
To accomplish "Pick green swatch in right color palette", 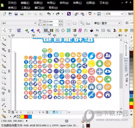I will [x=131, y=100].
